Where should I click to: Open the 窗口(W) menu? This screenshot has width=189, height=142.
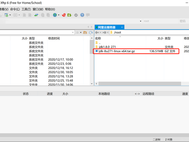pos(38,9)
